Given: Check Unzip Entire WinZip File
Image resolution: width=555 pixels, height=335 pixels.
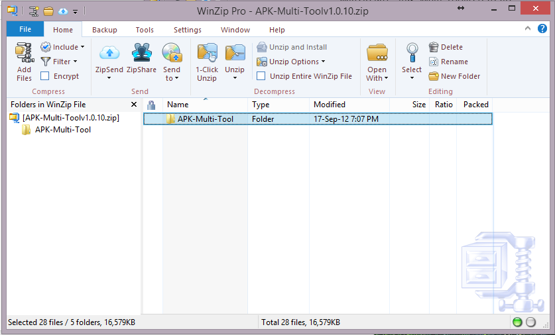Looking at the screenshot, I should tap(261, 76).
